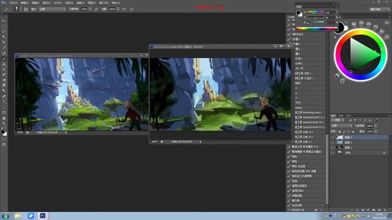
Task: Click the layer style fx icon
Action: pos(358,210)
